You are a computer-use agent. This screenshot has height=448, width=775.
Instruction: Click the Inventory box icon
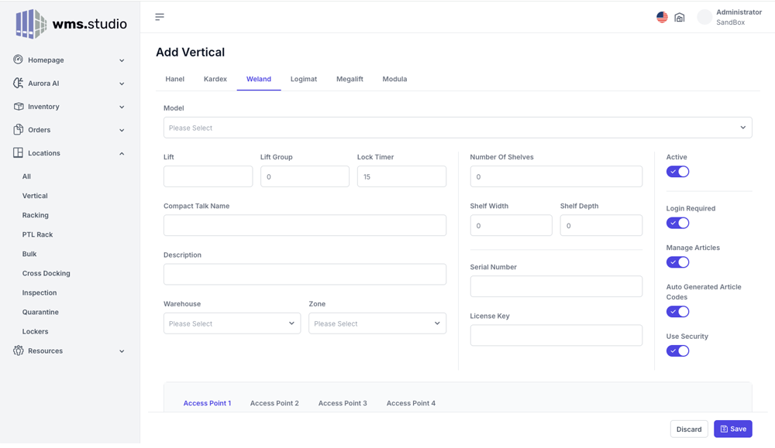19,106
